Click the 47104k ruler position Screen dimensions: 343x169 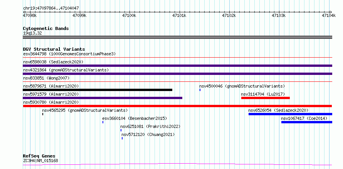point(329,15)
